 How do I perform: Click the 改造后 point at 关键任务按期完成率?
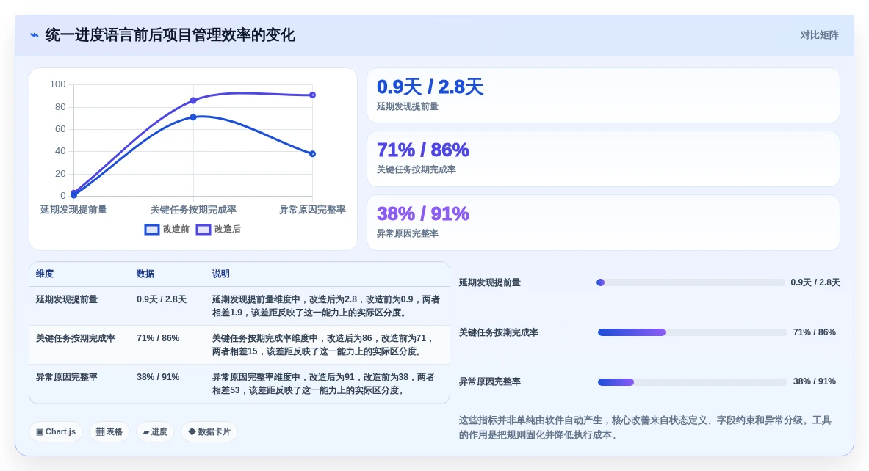193,101
